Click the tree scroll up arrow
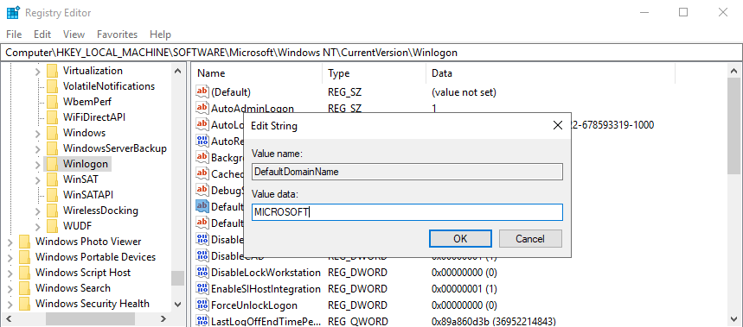The image size is (743, 327). [177, 71]
